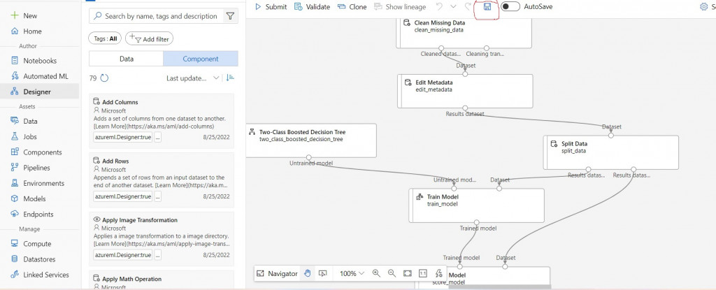Select the Train Model node
The width and height of the screenshot is (716, 290).
477,205
